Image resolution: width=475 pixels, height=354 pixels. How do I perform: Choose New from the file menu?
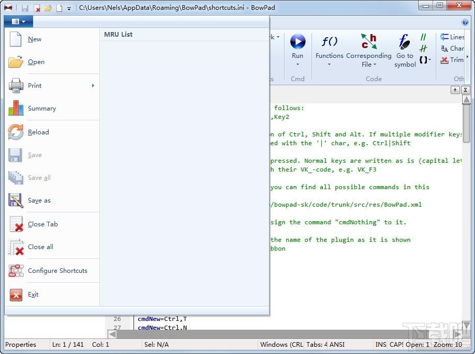click(x=52, y=39)
